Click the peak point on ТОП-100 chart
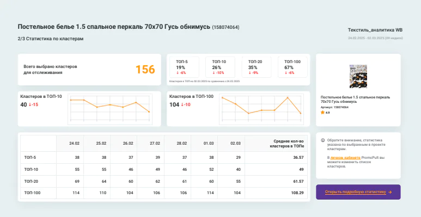 click(x=288, y=98)
